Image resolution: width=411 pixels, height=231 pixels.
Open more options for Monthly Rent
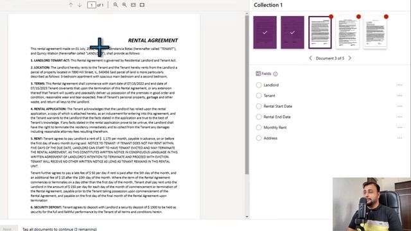pyautogui.click(x=399, y=127)
